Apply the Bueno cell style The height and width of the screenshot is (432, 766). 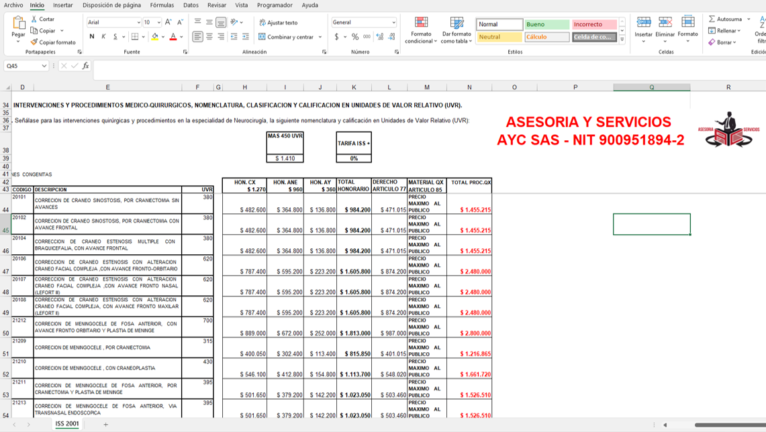tap(546, 24)
